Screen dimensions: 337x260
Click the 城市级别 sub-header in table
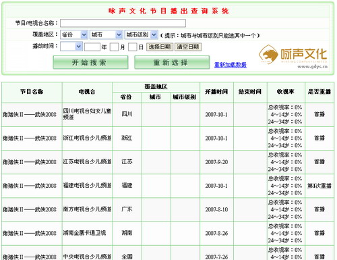click(x=185, y=97)
